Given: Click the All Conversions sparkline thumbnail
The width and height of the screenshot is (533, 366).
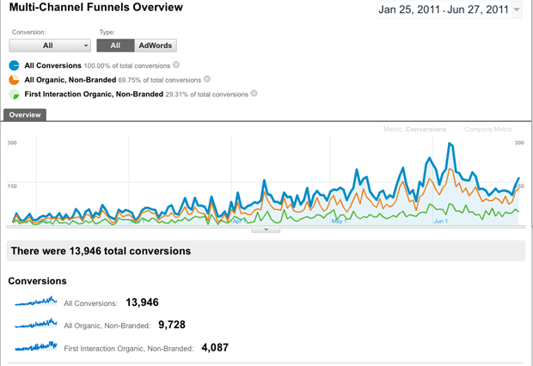Looking at the screenshot, I should (x=36, y=302).
